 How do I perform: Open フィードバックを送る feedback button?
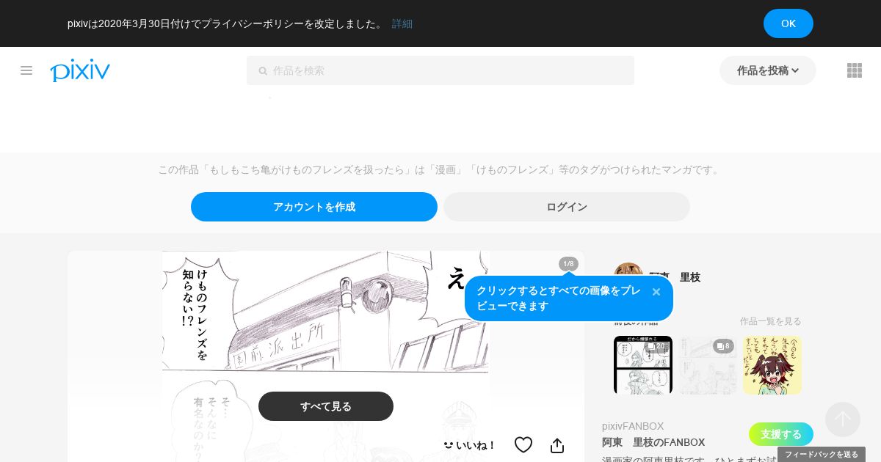point(822,455)
